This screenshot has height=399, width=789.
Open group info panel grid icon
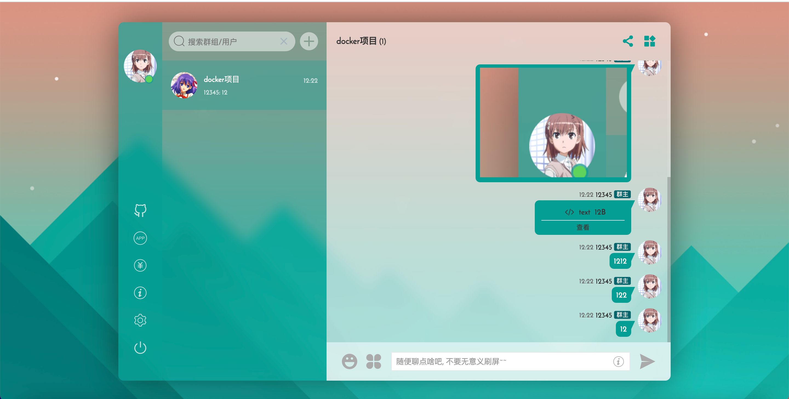click(x=649, y=41)
